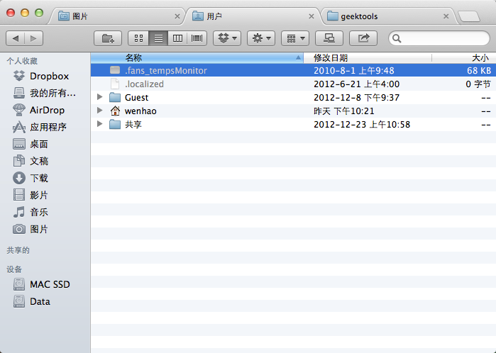Open AirDrop in the sidebar
Screen dimensions: 496x353
(x=46, y=110)
